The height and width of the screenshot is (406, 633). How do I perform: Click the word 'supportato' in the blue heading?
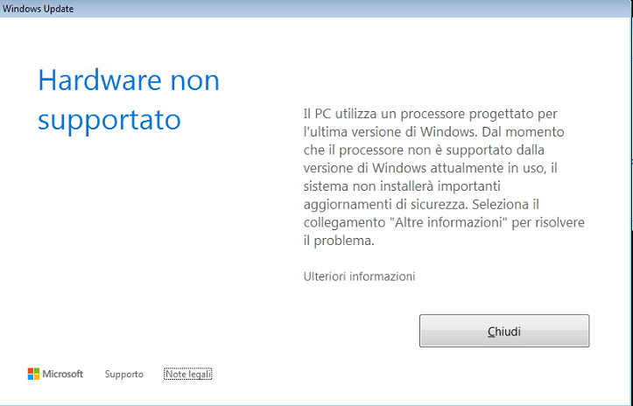[109, 120]
